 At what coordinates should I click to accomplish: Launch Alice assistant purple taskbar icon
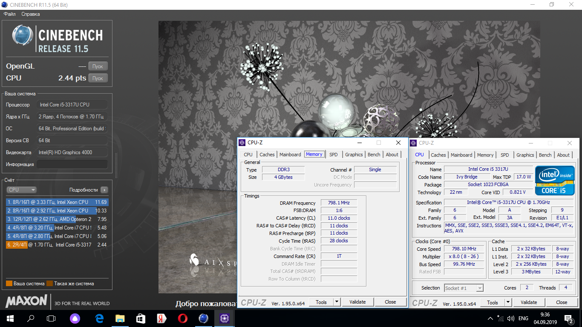click(75, 318)
